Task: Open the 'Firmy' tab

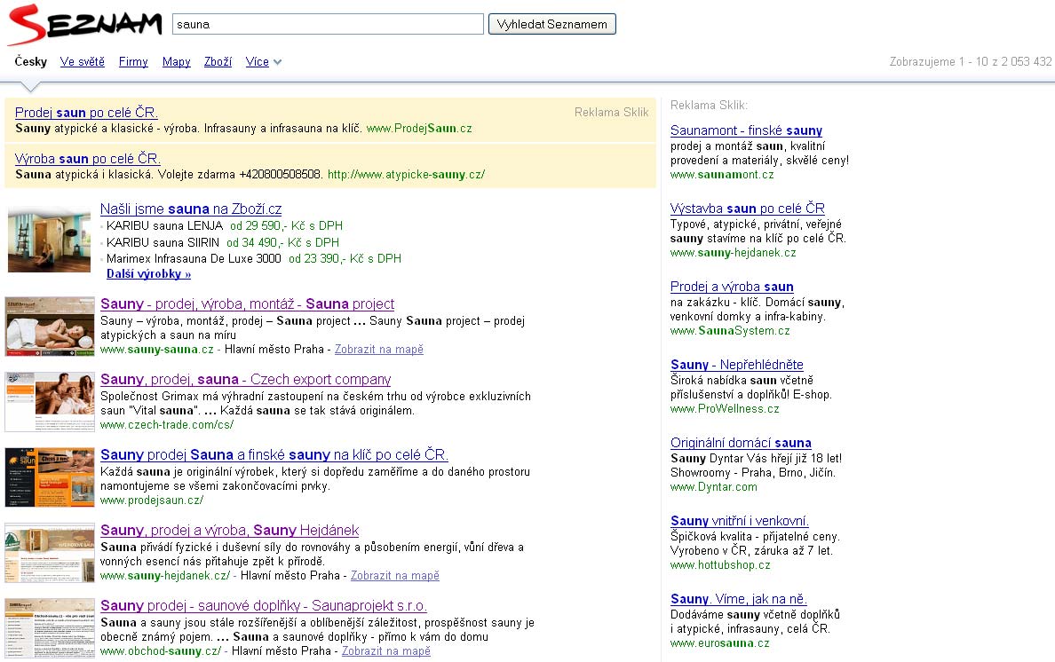Action: pos(133,62)
